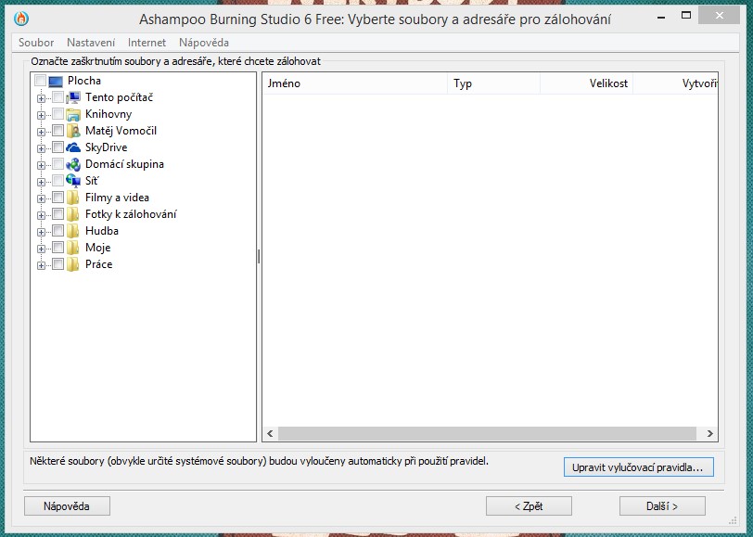753x537 pixels.
Task: Expand the Moje tree node
Action: [41, 249]
